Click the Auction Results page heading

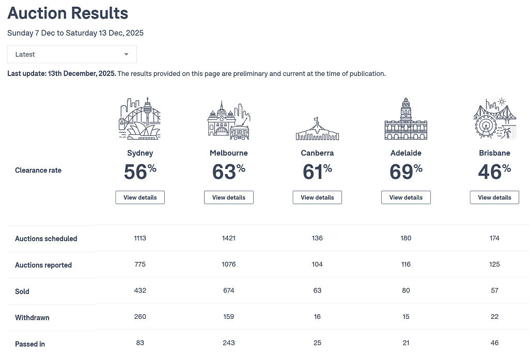pyautogui.click(x=68, y=13)
